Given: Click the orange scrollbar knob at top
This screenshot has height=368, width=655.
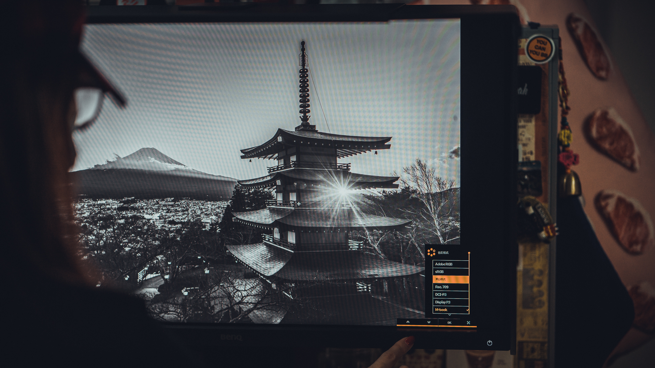Looking at the screenshot, I should point(469,253).
